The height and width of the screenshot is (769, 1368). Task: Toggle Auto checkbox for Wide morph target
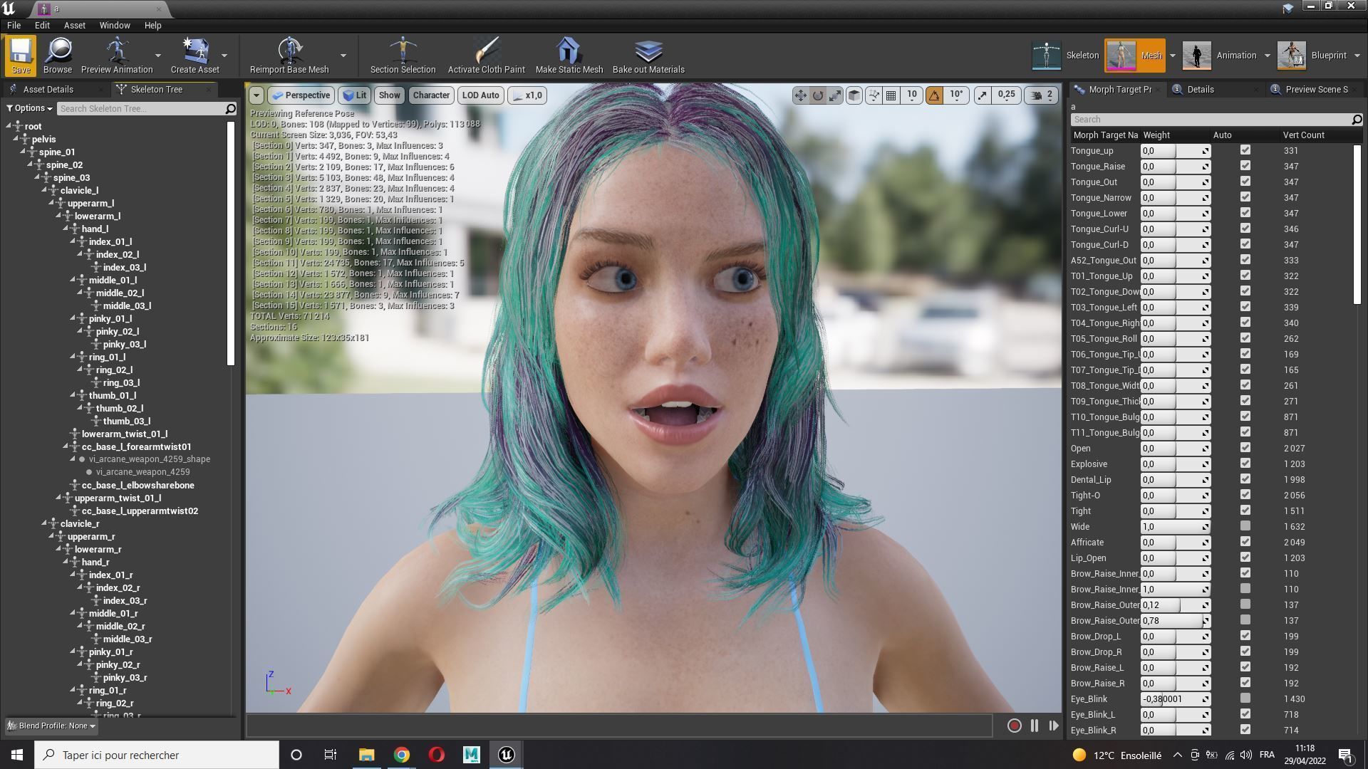1245,526
